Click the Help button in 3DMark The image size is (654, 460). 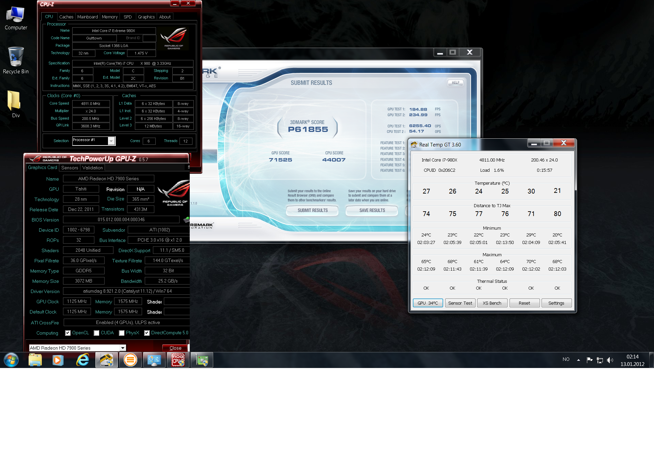tap(455, 82)
